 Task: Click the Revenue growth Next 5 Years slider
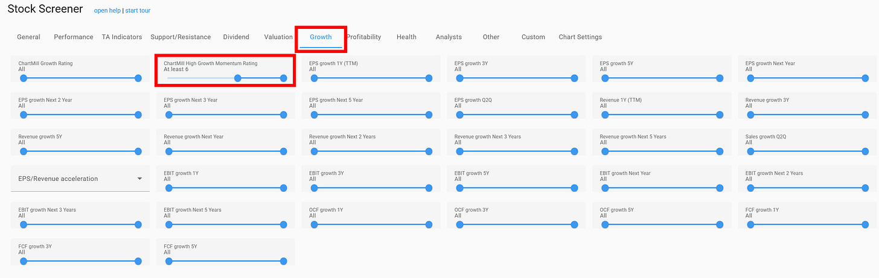pyautogui.click(x=662, y=151)
